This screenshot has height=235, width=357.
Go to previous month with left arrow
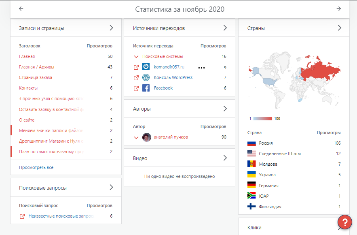21,9
